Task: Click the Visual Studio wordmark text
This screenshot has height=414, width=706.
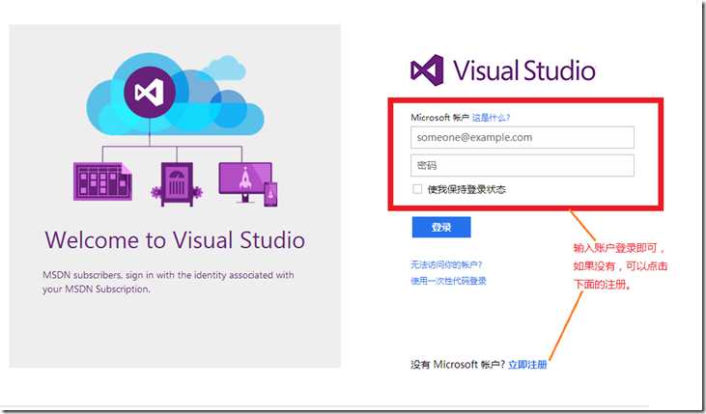Action: [x=524, y=70]
